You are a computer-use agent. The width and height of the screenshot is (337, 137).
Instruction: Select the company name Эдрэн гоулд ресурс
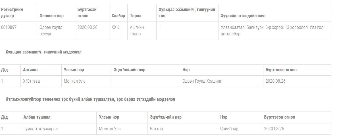click(x=51, y=31)
